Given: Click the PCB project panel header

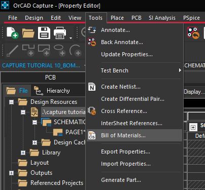Looking at the screenshot, I should pos(50,78).
